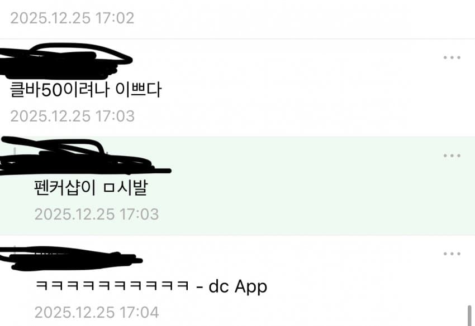Open more options for 클바50이려나 이쁘다 comment
The image size is (475, 326).
coord(452,57)
